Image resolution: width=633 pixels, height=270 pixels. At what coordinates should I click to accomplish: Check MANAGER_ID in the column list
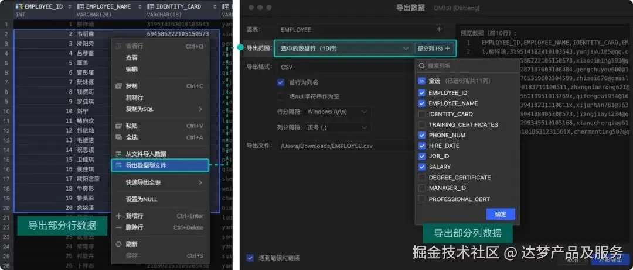click(x=422, y=188)
